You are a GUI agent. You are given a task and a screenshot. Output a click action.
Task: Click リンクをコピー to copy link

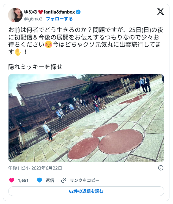(x=85, y=180)
